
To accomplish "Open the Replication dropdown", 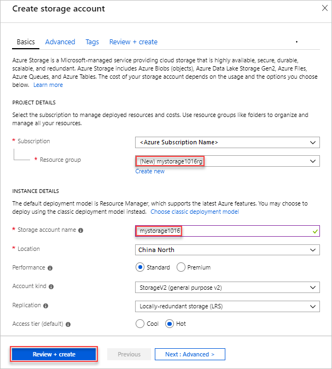I will pos(227,306).
